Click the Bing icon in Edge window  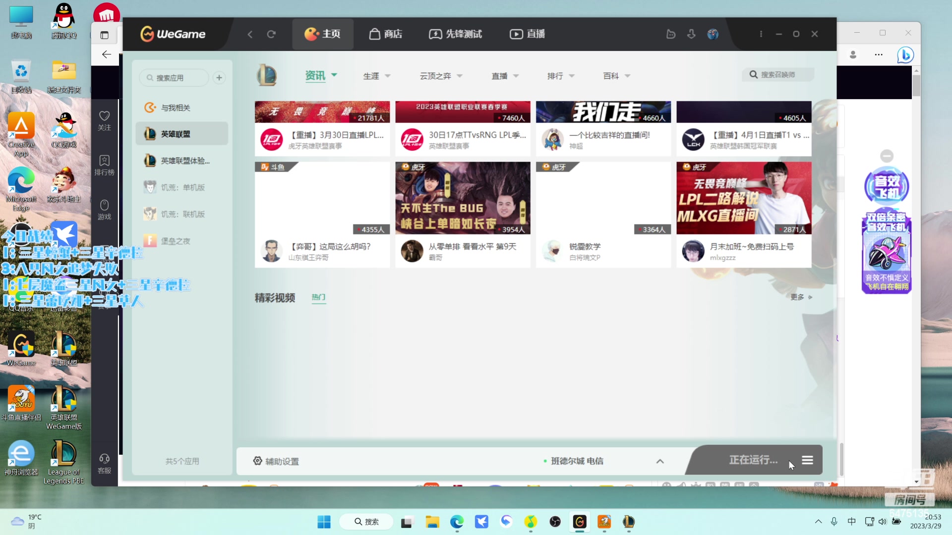click(905, 55)
